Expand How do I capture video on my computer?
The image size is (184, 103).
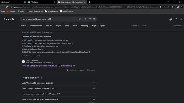click(x=59, y=88)
